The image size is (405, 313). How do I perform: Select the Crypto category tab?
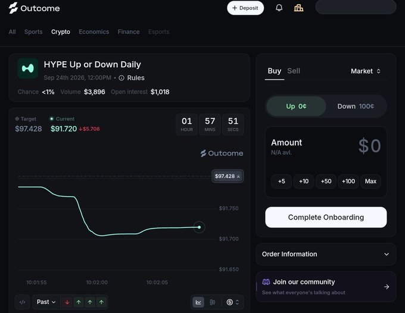tap(61, 32)
